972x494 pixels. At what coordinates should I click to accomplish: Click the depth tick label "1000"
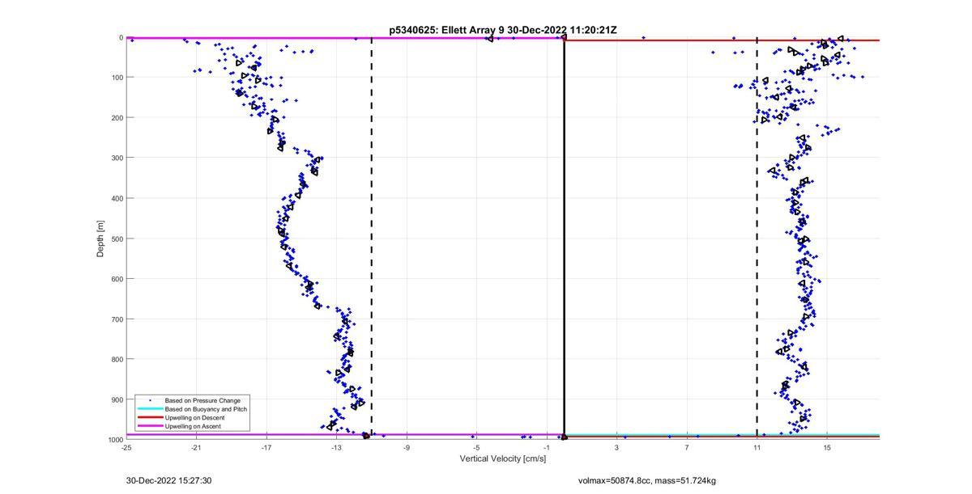point(115,439)
